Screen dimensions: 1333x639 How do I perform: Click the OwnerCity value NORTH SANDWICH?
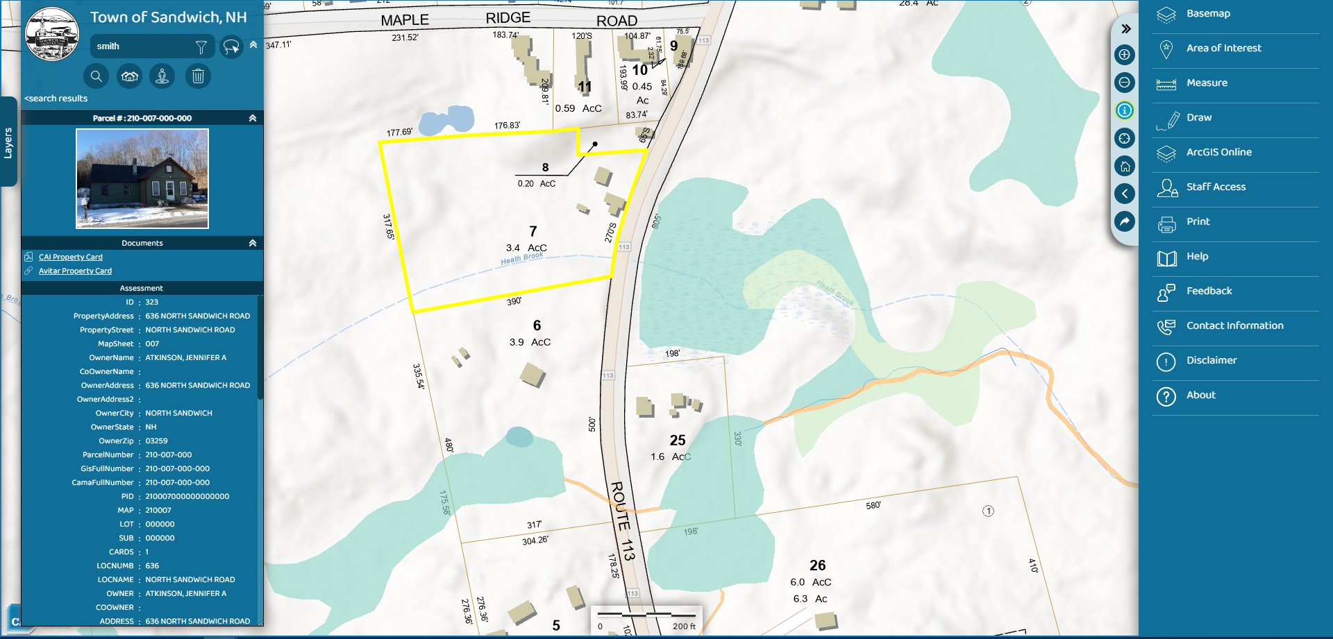pyautogui.click(x=179, y=413)
